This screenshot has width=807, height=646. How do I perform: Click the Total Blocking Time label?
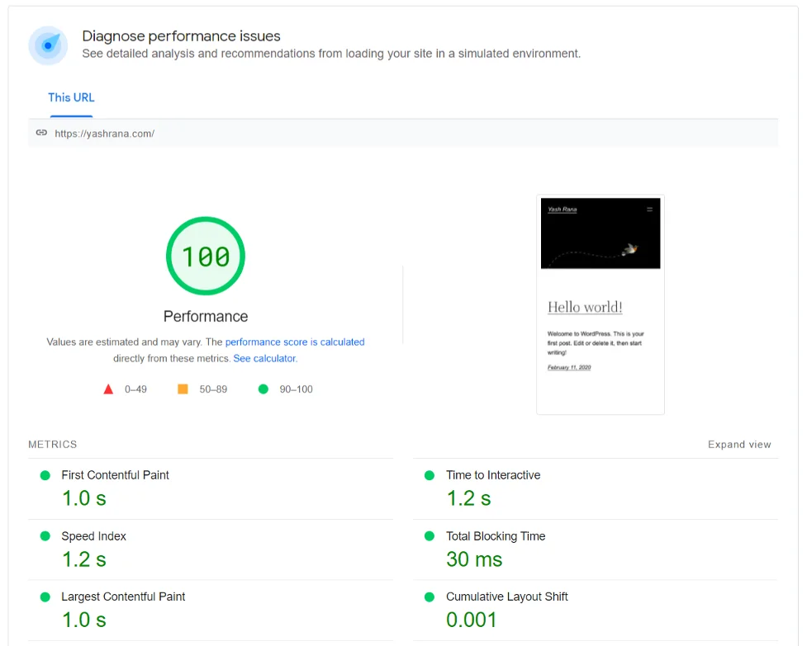[x=496, y=536]
